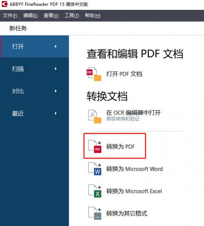This screenshot has width=204, height=226.
Task: Open the 工具(T) menu
Action: coord(72,15)
